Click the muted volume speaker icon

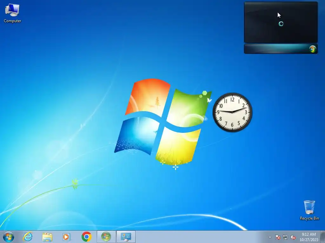pyautogui.click(x=293, y=237)
